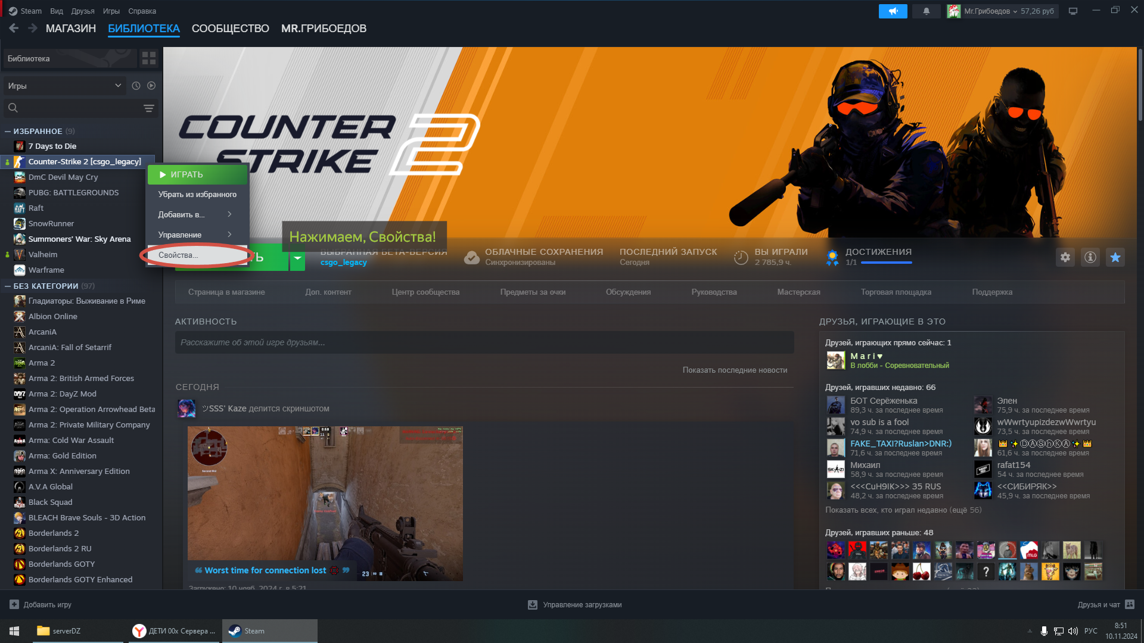This screenshot has width=1144, height=643.
Task: Click the volume icon in system tray
Action: (1073, 631)
